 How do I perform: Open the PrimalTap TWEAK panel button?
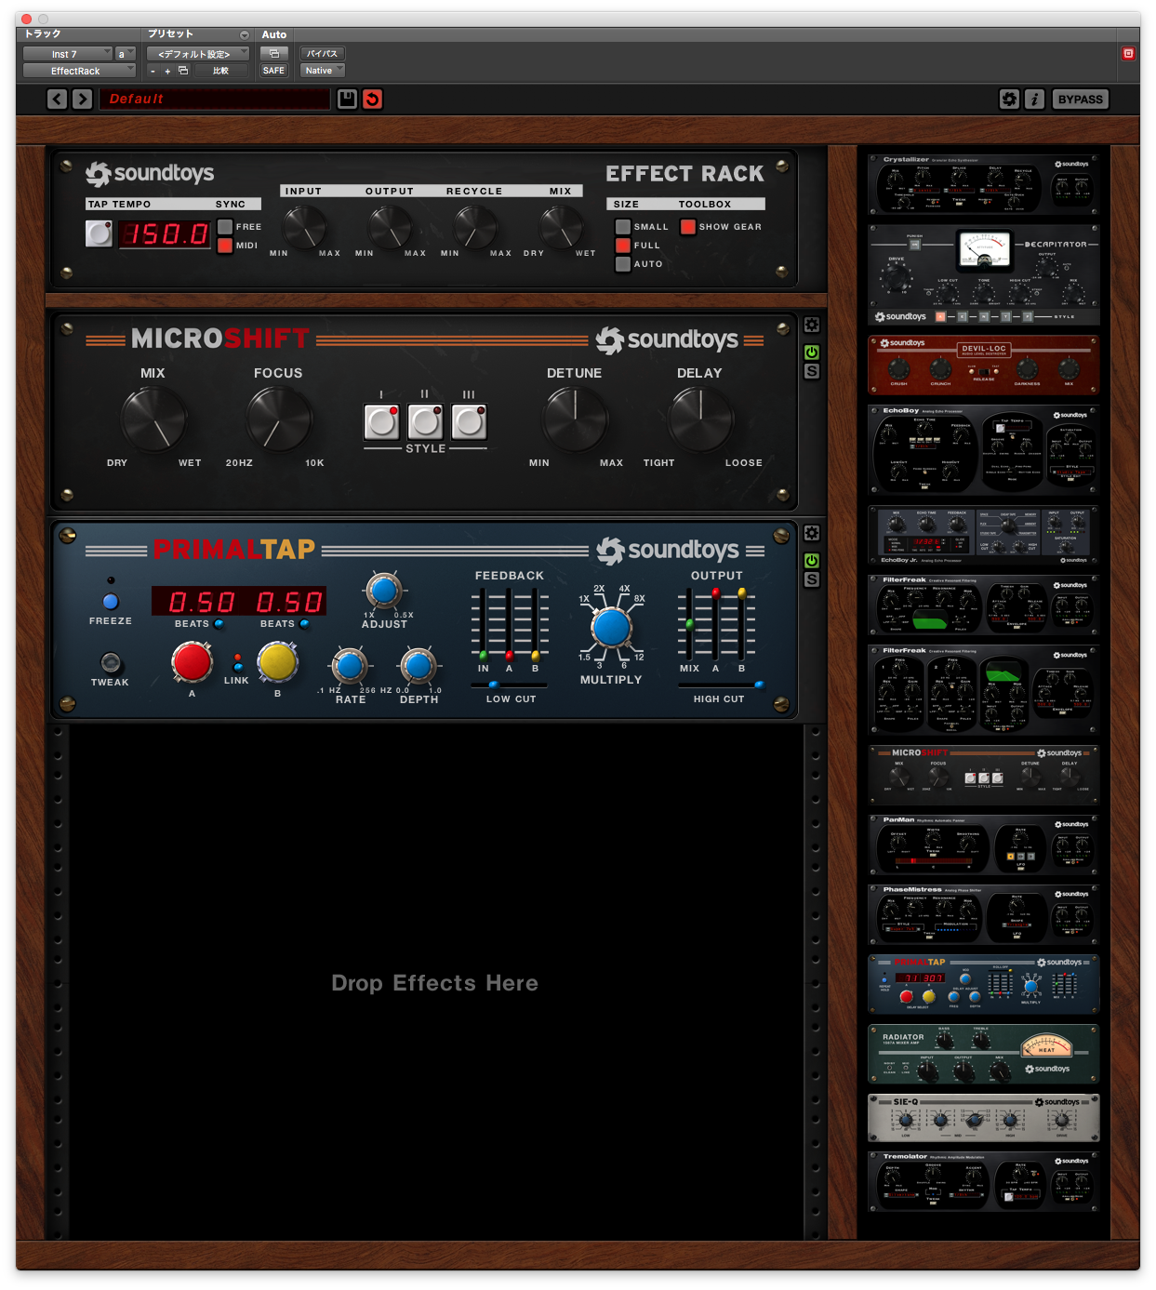point(111,663)
